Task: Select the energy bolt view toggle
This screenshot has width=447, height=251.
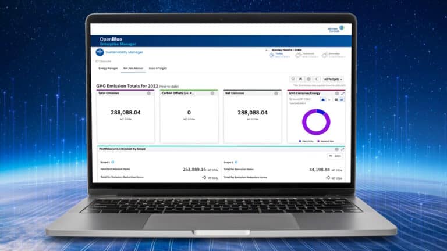Action: [x=329, y=99]
